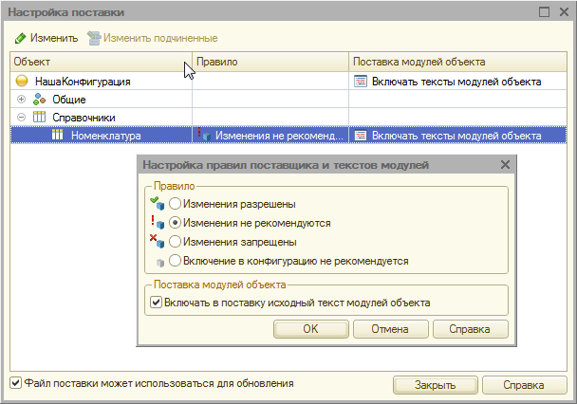Image resolution: width=577 pixels, height=404 pixels.
Task: Click the Общие colored balls icon
Action: (39, 99)
